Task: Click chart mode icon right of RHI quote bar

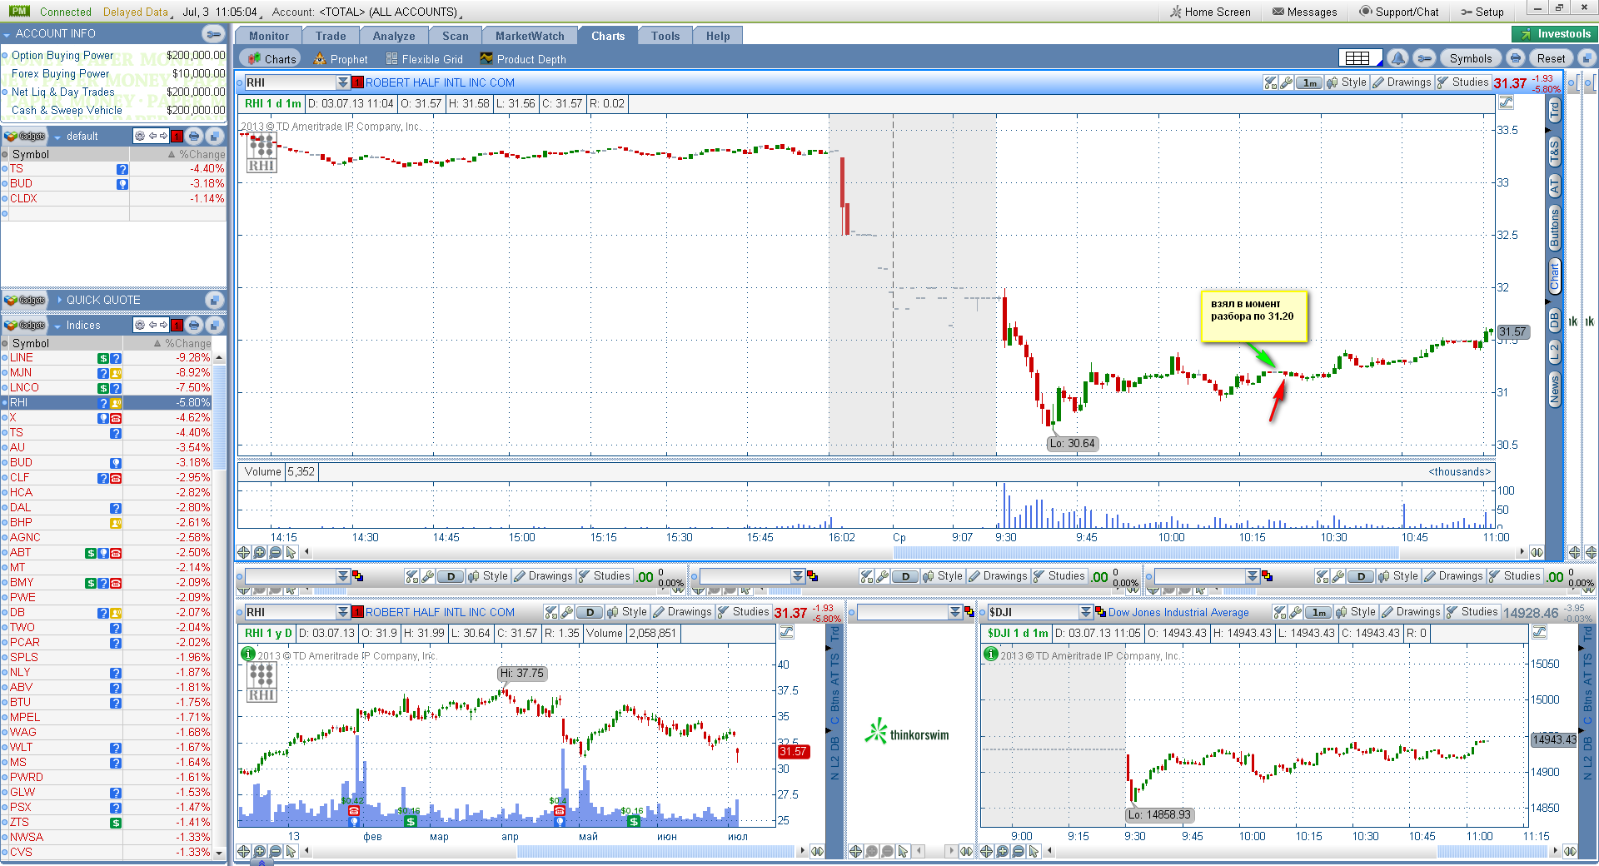Action: pos(1506,103)
